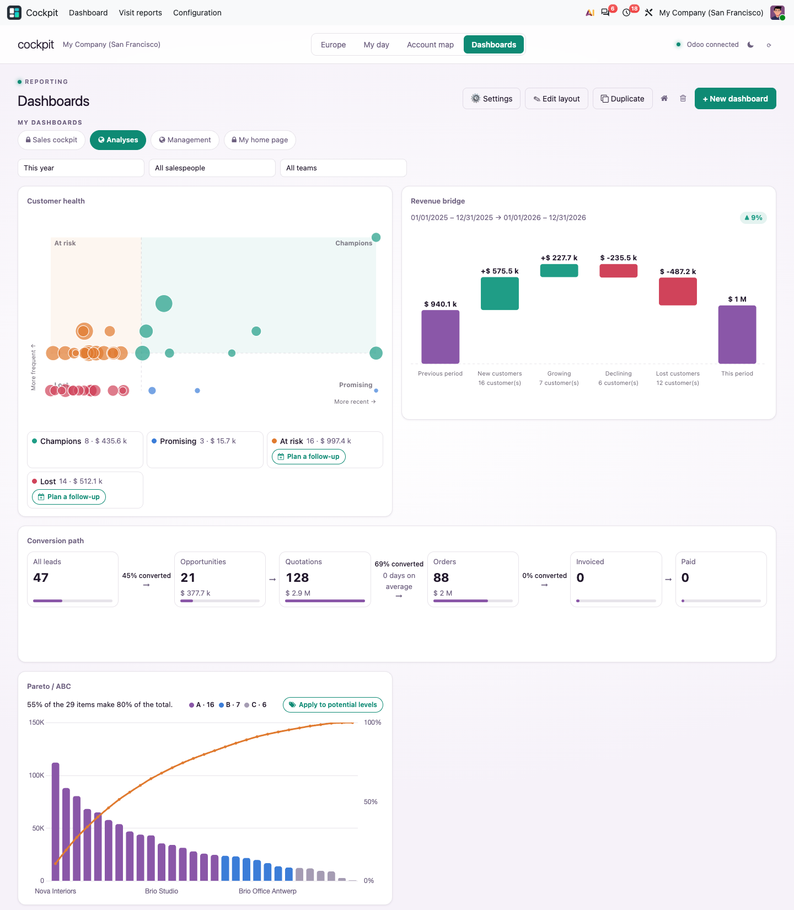Select the Management dashboard chip
794x910 pixels.
[x=185, y=140]
